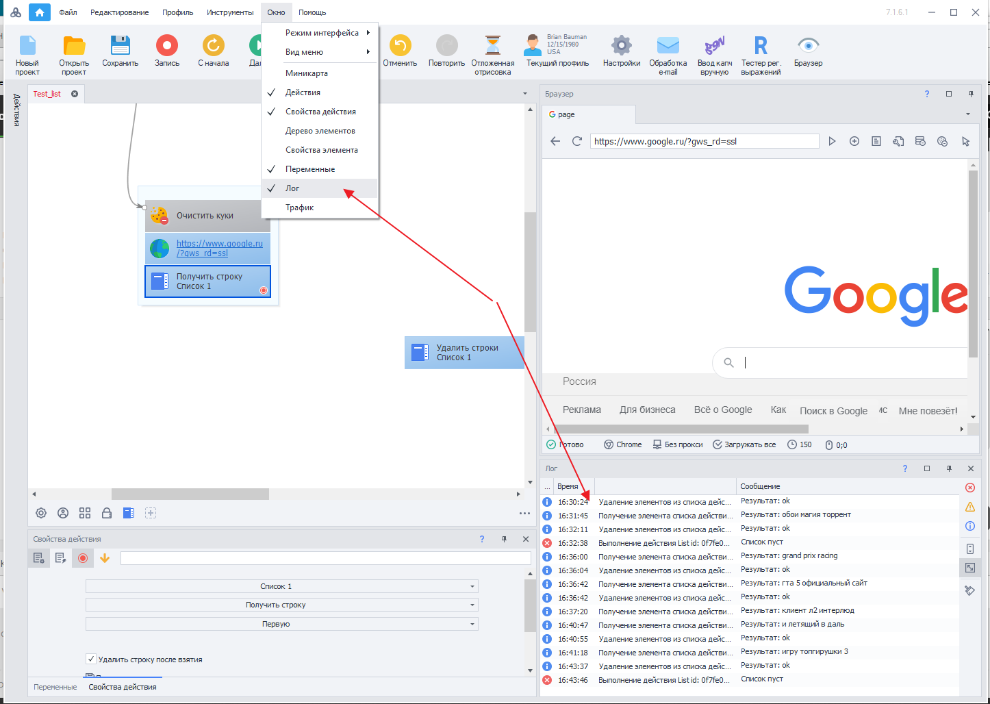
Task: Click the cursor pointer icon in browser toolbar
Action: (965, 141)
